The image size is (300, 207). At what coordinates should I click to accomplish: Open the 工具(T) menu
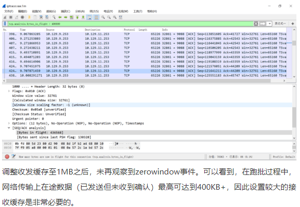138,12
